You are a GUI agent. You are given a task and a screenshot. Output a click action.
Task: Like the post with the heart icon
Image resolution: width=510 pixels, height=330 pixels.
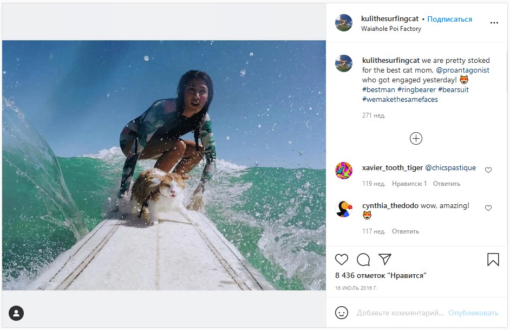pyautogui.click(x=342, y=260)
